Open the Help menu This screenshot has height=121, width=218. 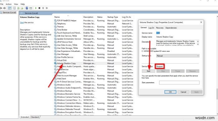[23, 4]
